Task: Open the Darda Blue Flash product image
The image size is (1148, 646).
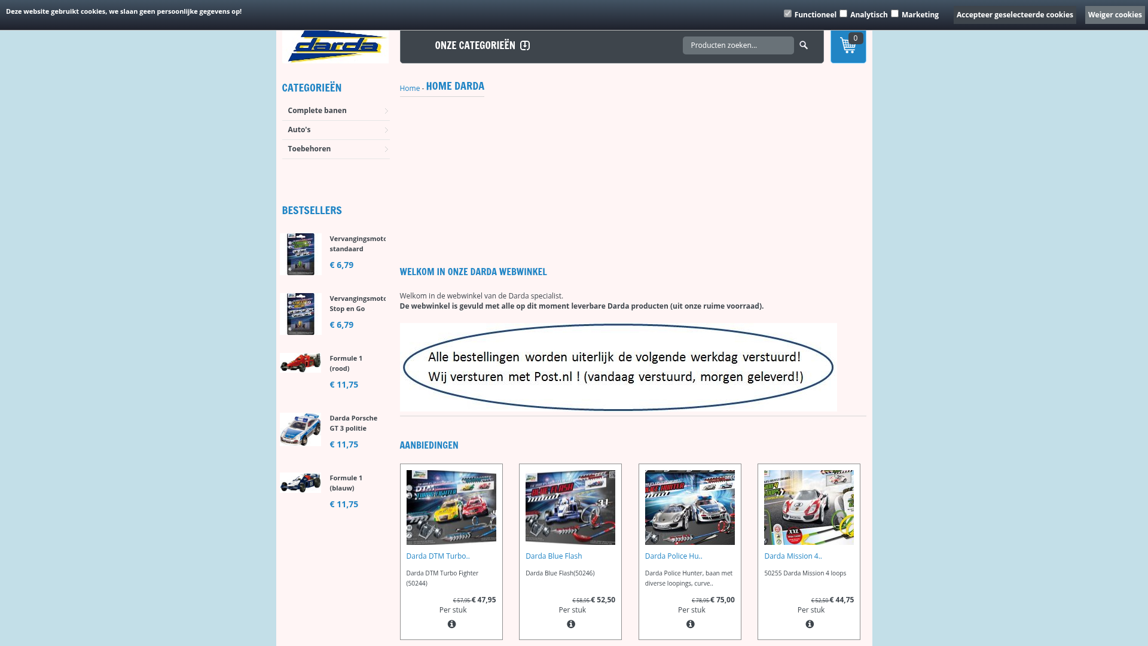Action: [570, 507]
